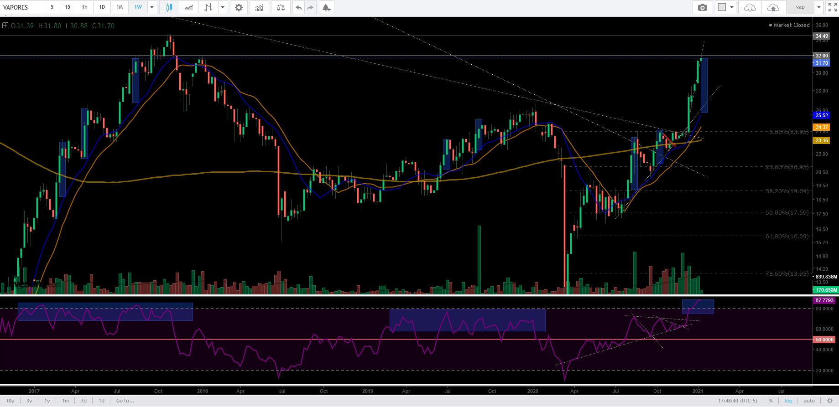Undo the last chart action
The width and height of the screenshot is (839, 407).
(x=298, y=7)
